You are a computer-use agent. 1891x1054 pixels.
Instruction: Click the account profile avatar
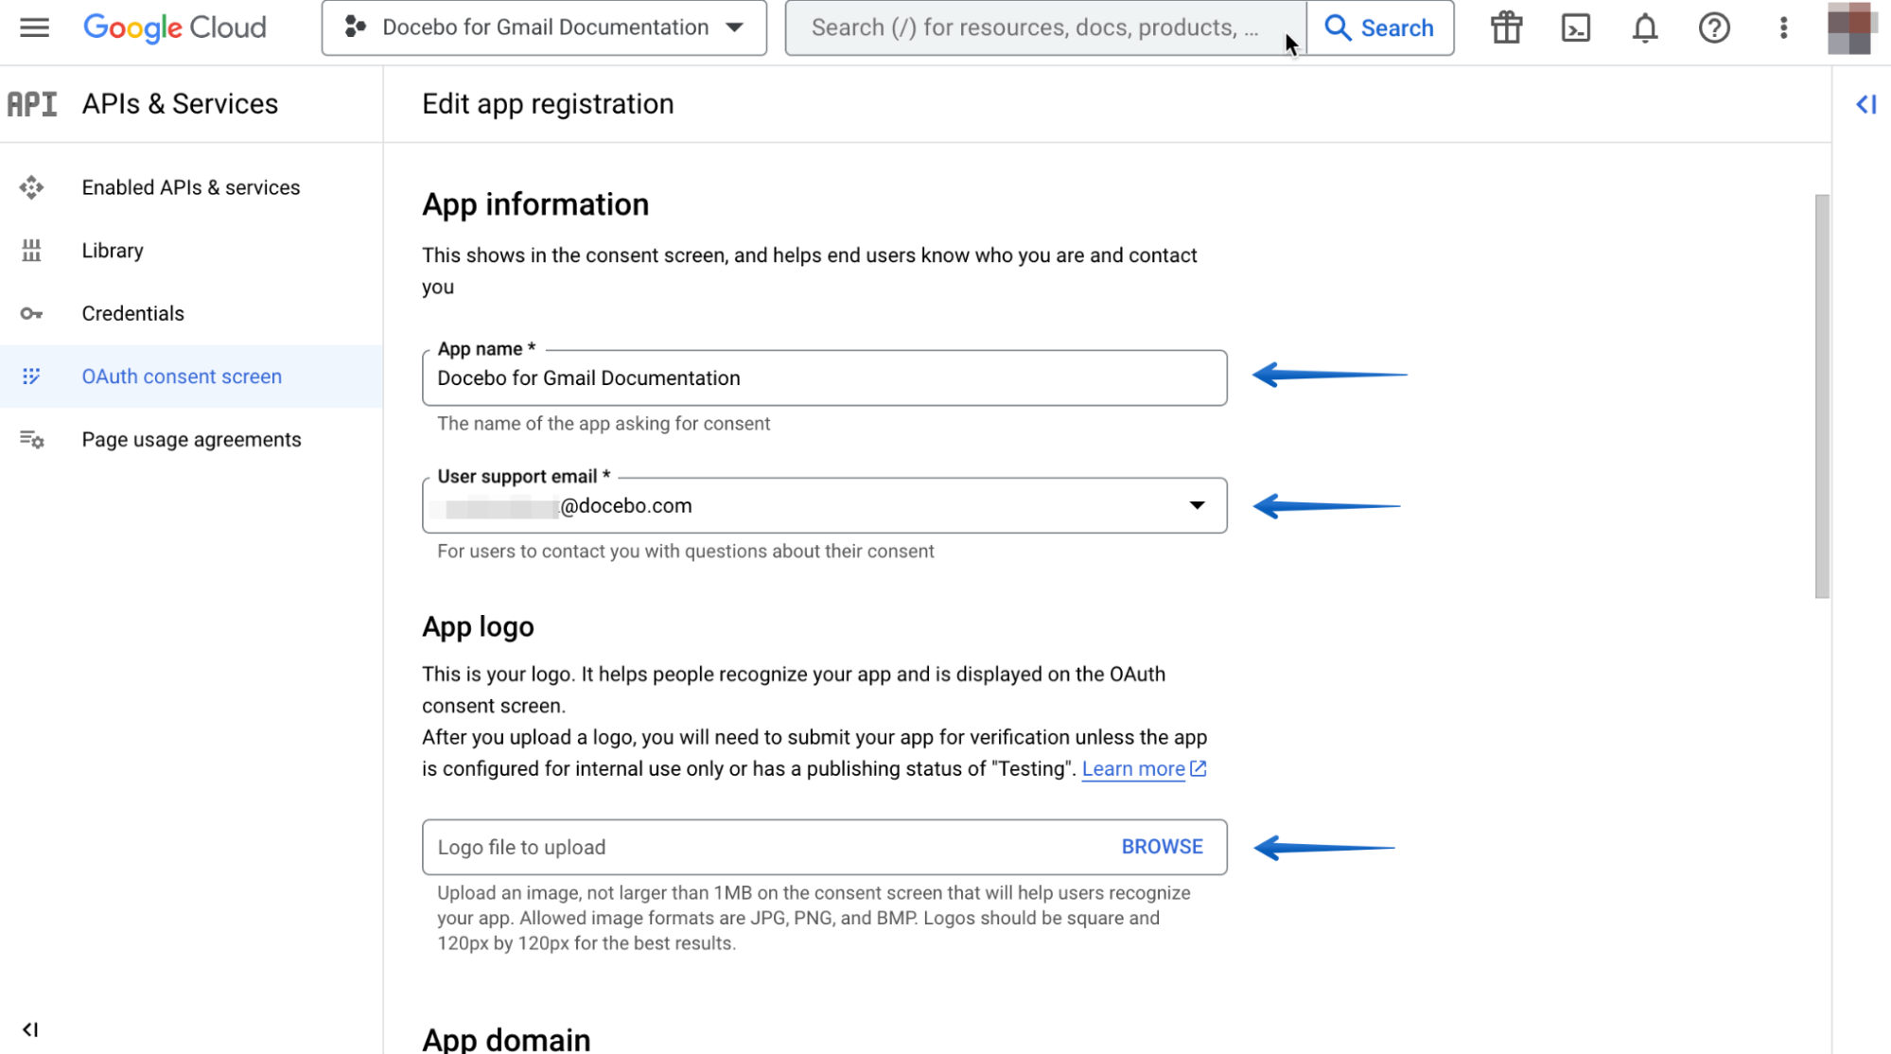point(1852,27)
